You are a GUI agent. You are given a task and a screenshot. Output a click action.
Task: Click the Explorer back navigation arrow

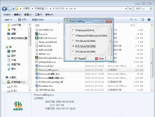pyautogui.click(x=5, y=9)
